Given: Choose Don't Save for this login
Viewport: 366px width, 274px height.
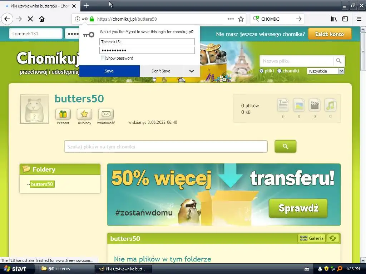Looking at the screenshot, I should click(161, 71).
